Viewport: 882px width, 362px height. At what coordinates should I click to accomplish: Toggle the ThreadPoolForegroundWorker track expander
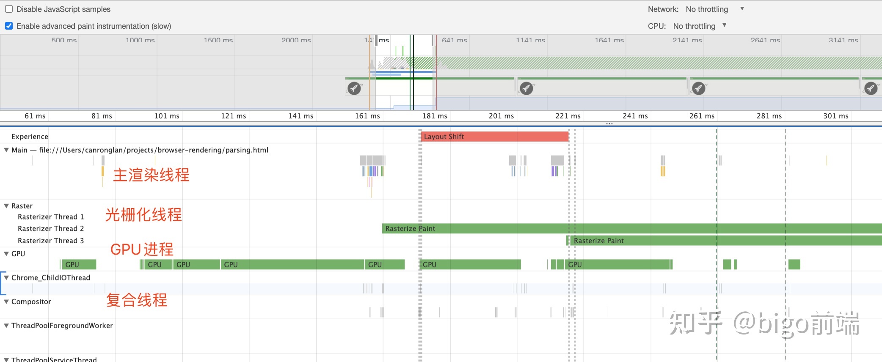(6, 326)
